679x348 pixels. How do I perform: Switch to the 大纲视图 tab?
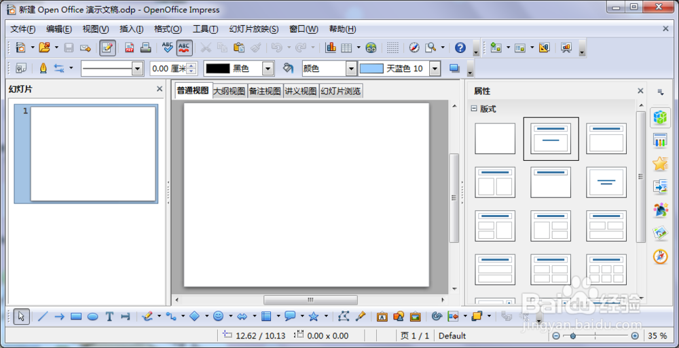[x=230, y=92]
